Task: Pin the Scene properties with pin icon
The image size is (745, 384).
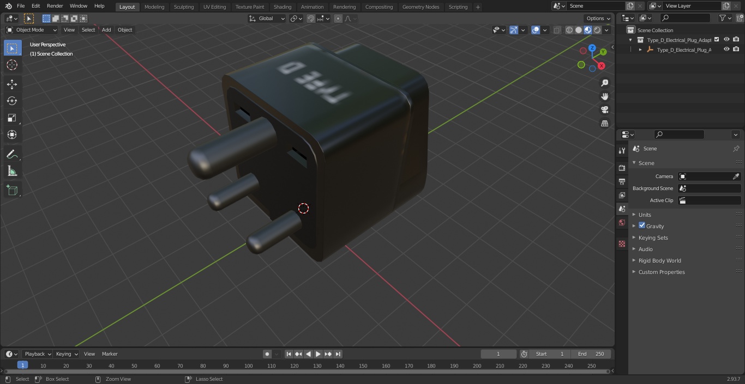Action: pos(736,149)
